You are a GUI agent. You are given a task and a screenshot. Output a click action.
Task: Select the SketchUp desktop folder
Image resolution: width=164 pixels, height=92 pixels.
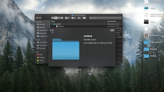pos(150,49)
